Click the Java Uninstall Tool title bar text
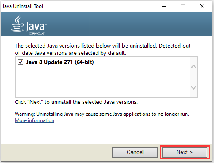The width and height of the screenshot is (214, 163). tap(23, 6)
